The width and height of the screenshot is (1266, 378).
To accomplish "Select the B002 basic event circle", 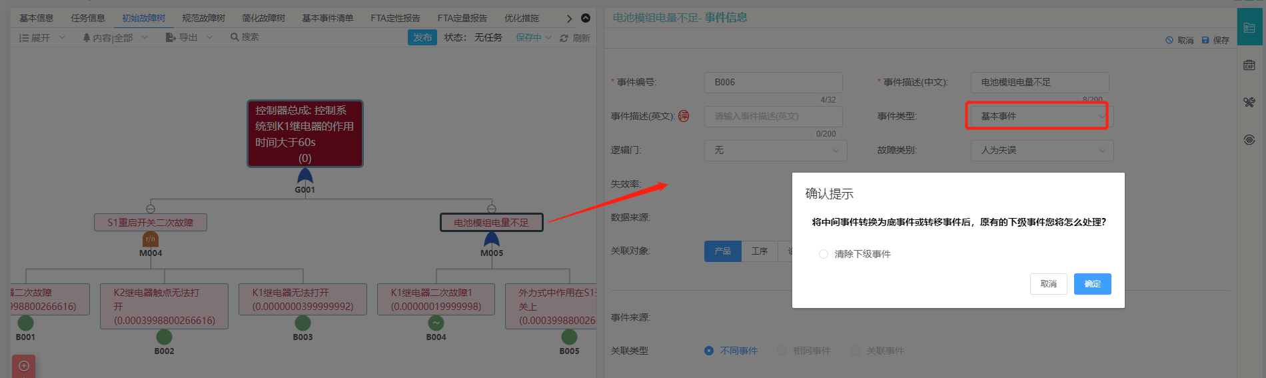I will click(164, 337).
